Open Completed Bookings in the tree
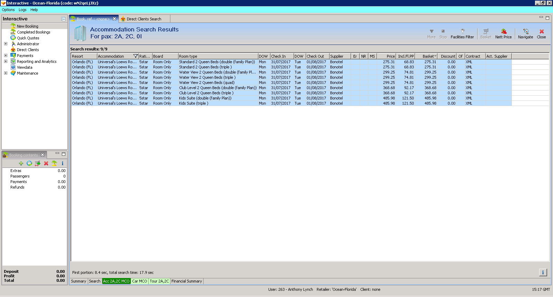 click(x=34, y=32)
